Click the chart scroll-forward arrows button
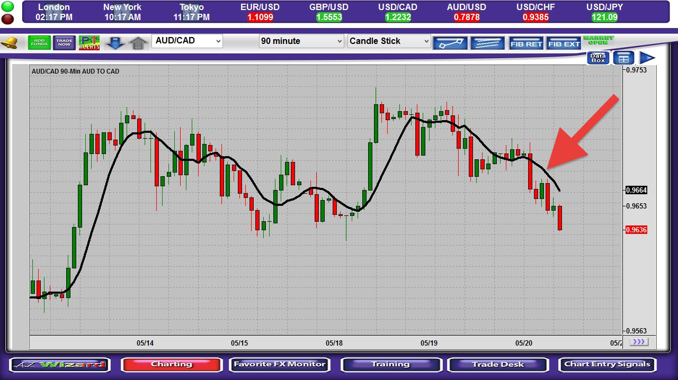The width and height of the screenshot is (678, 380). point(639,342)
